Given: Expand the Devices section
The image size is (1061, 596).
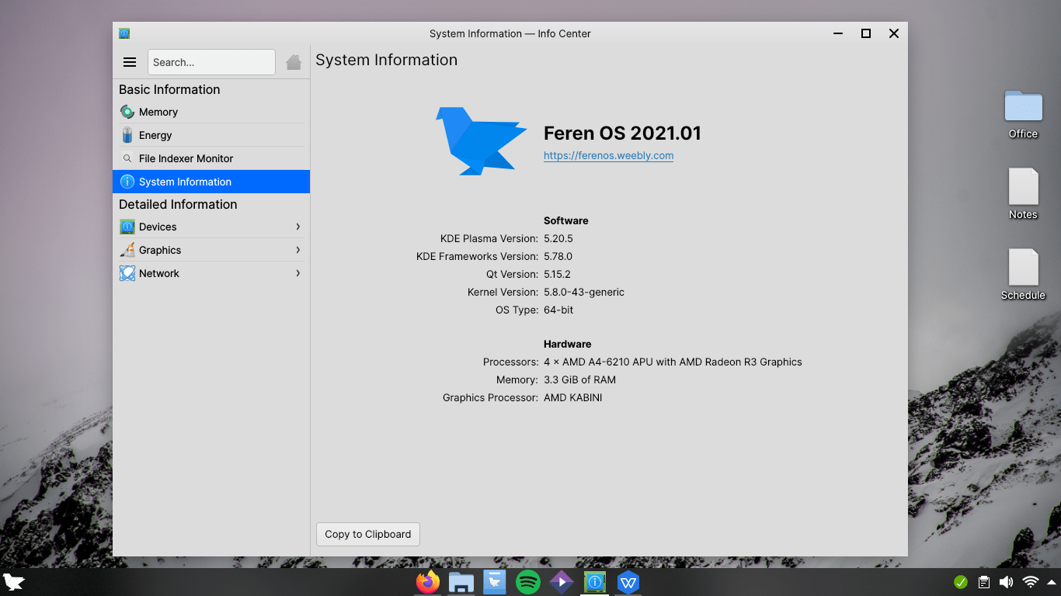Looking at the screenshot, I should coord(158,227).
